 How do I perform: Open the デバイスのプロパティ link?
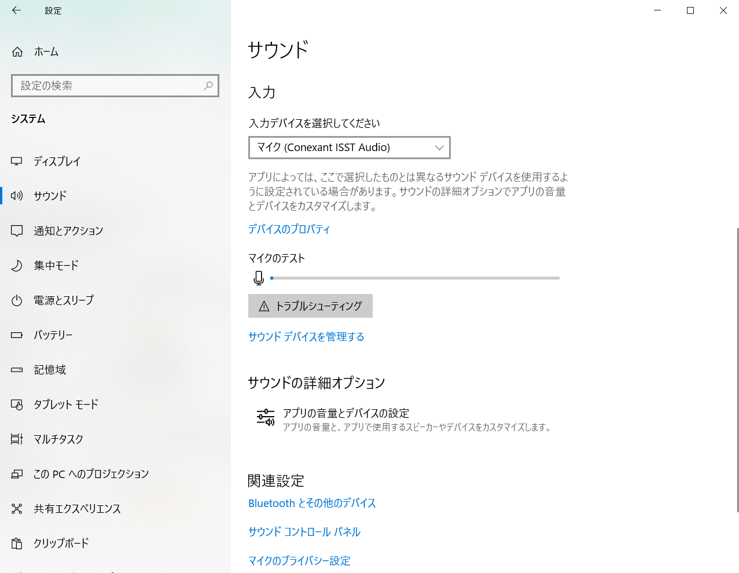point(289,229)
